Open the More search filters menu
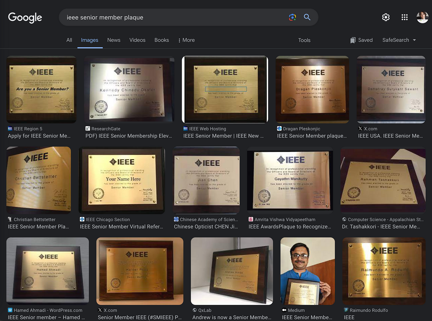The height and width of the screenshot is (321, 432). [x=186, y=40]
